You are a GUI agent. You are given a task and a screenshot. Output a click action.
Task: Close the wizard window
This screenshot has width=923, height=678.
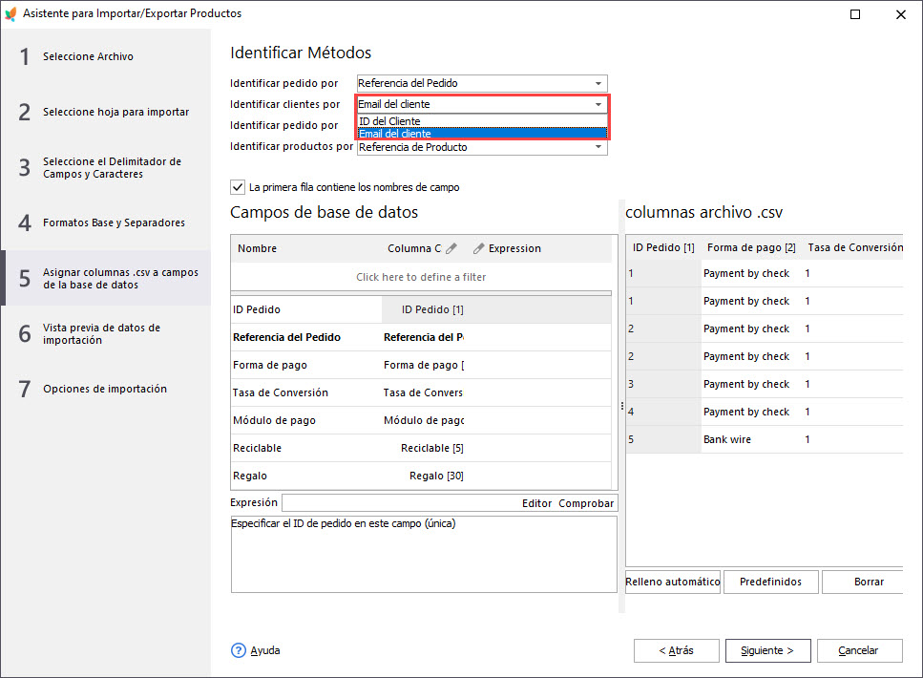click(901, 14)
